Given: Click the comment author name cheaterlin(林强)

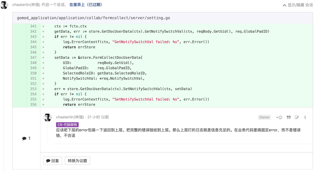Looking at the screenshot, I should point(70,117).
